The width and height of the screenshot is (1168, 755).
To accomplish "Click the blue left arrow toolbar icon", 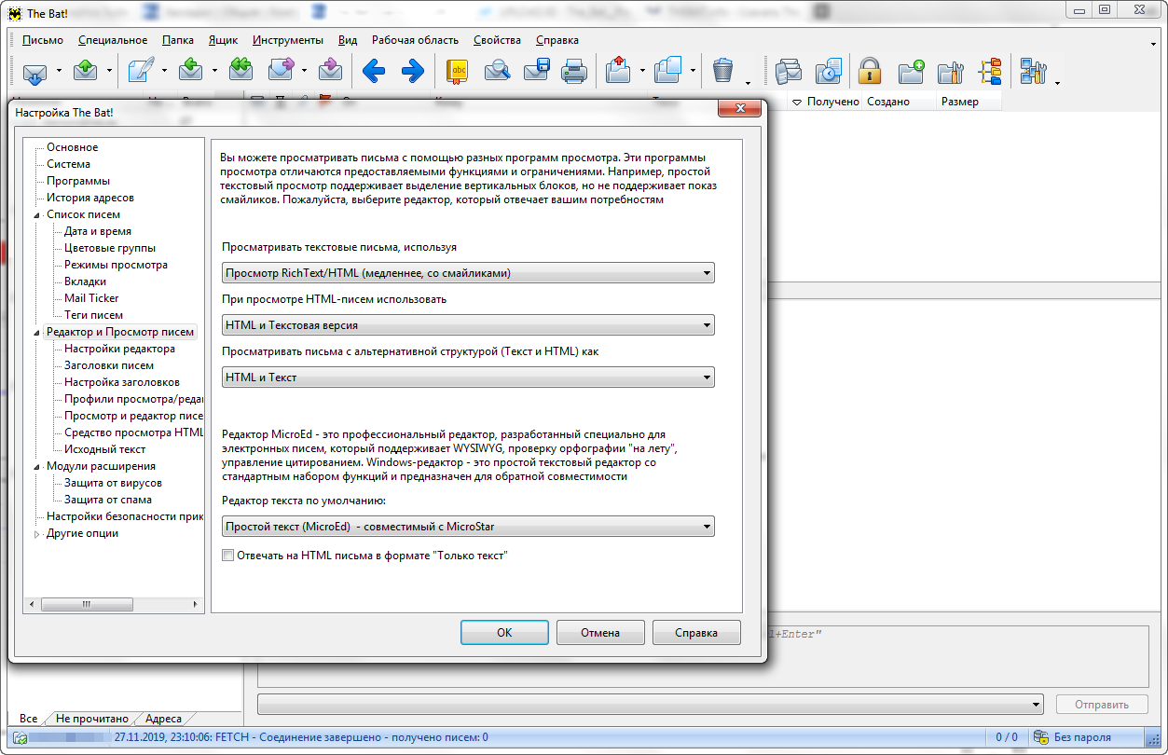I will 374,71.
